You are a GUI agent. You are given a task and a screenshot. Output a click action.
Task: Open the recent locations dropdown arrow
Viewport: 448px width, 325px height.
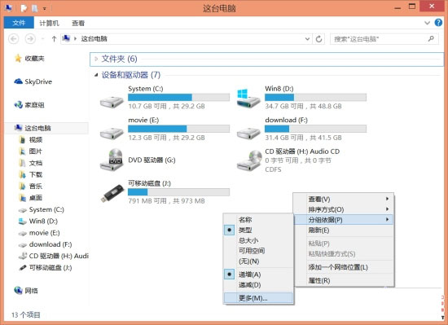click(43, 38)
